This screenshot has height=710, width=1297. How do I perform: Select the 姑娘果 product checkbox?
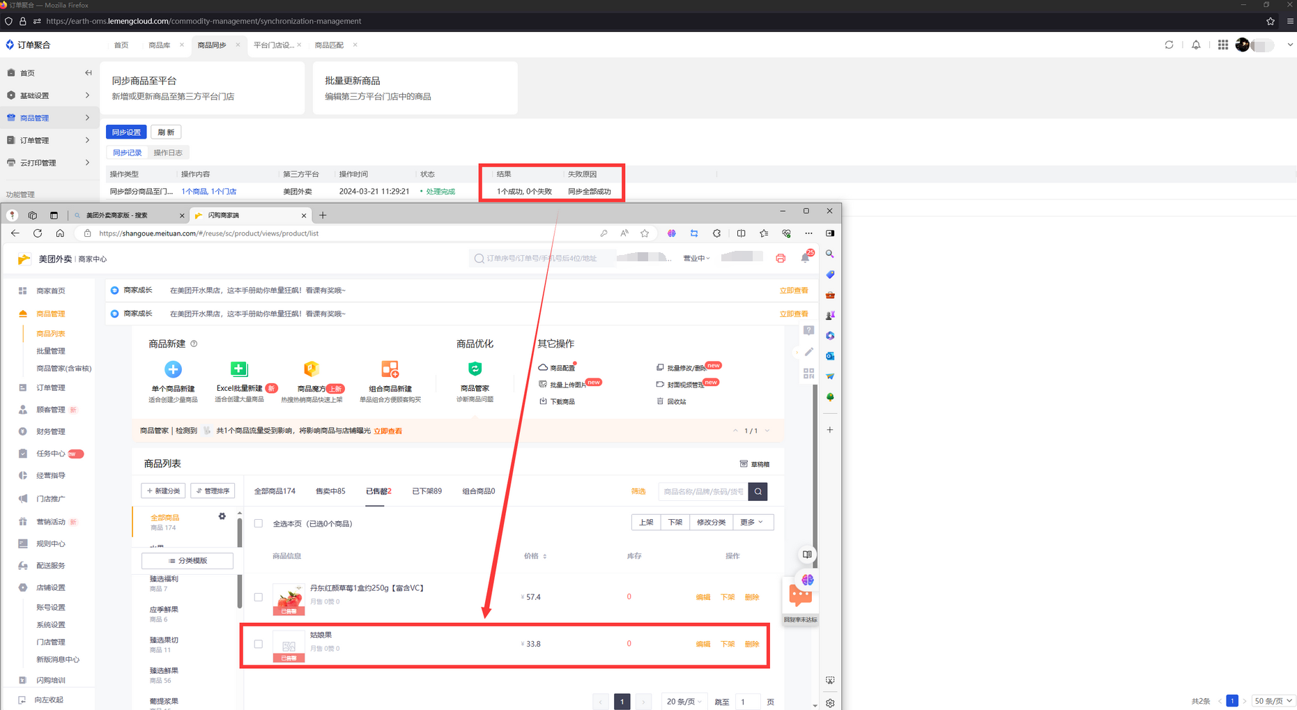point(259,644)
